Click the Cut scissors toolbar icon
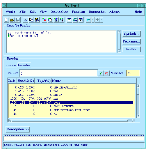Image resolution: width=148 pixels, height=152 pixels. (x=25, y=20)
